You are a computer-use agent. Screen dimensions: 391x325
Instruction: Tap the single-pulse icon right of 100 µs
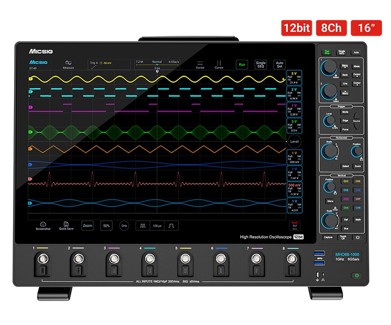point(171,226)
